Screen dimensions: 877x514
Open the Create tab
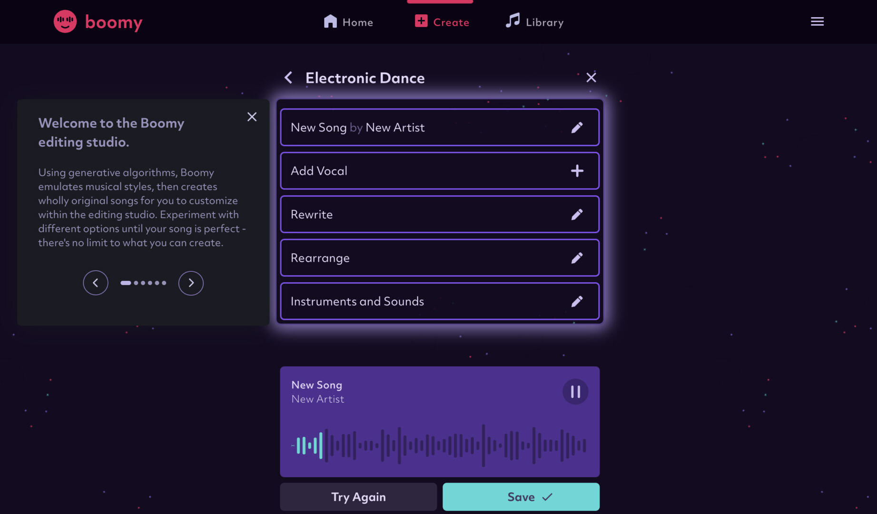click(442, 22)
